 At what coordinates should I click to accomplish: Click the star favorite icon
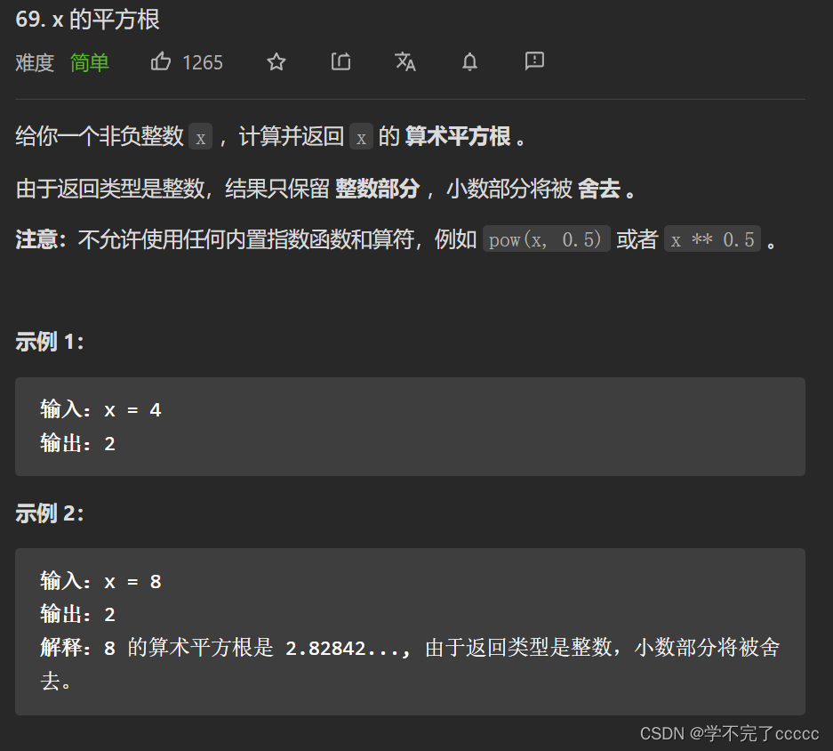click(x=276, y=62)
